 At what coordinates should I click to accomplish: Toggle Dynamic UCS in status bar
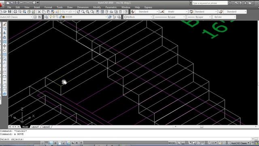pos(68,143)
